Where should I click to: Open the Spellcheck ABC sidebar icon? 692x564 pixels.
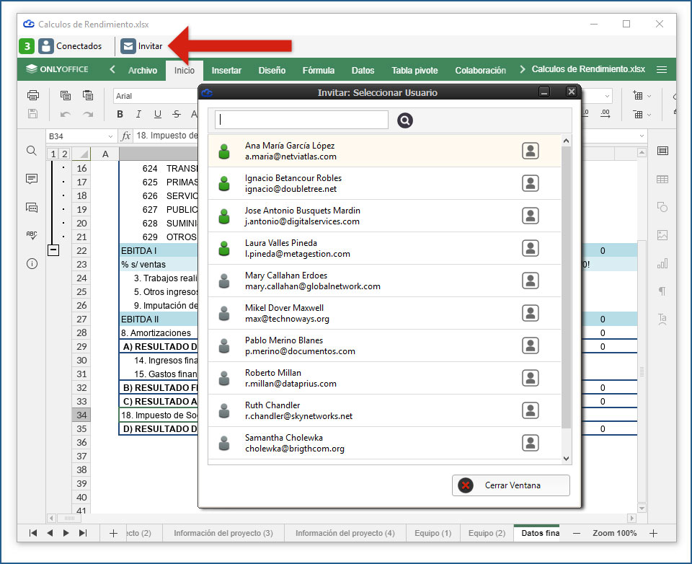(31, 235)
